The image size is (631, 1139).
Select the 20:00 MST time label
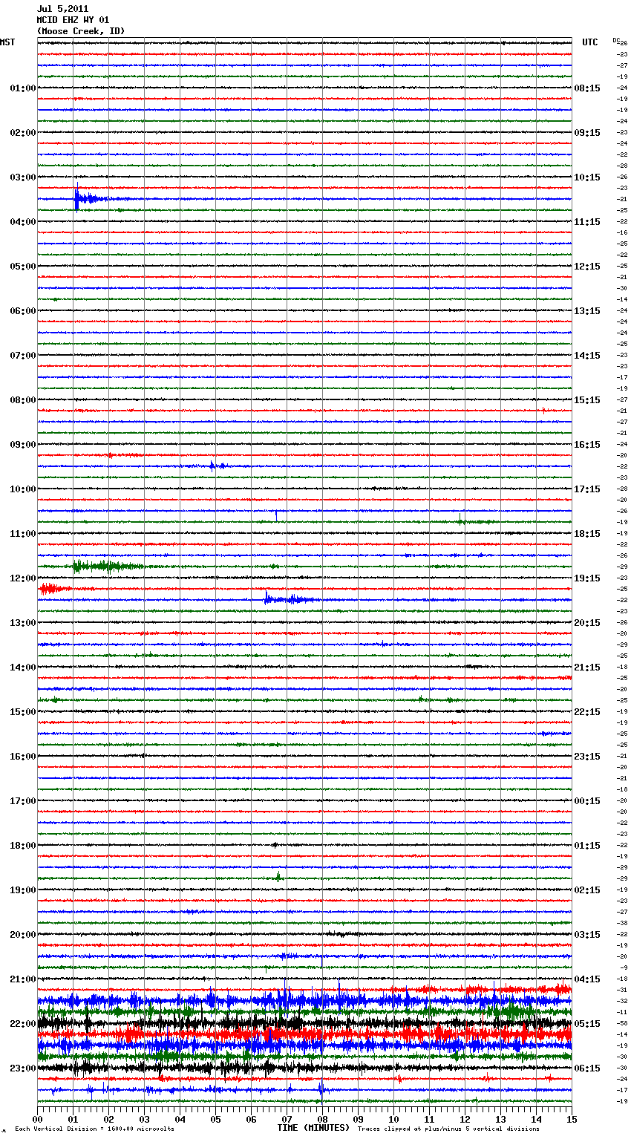(x=23, y=935)
